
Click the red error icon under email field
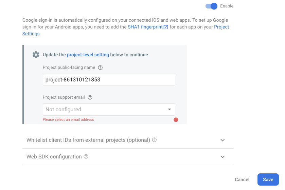tap(176, 120)
